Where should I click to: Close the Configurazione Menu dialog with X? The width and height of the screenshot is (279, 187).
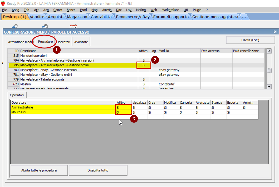coord(275,32)
